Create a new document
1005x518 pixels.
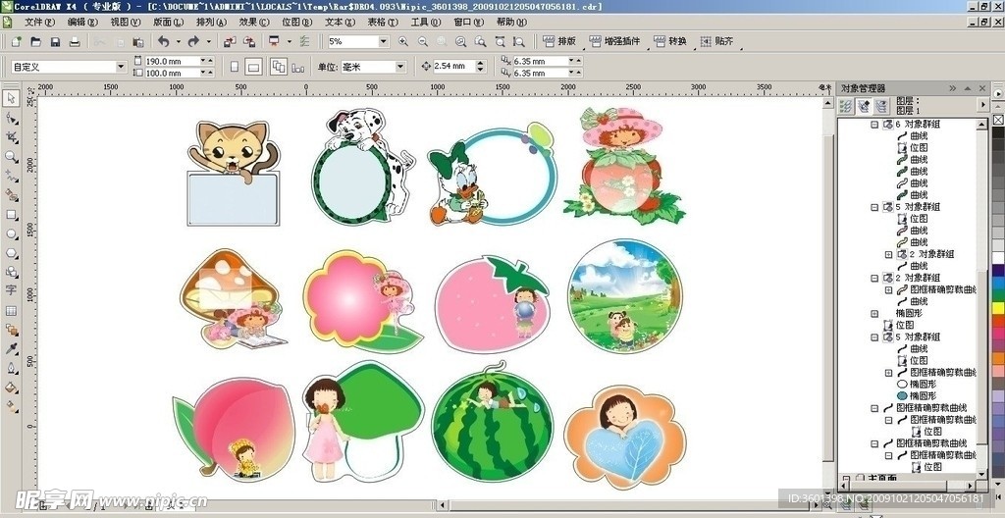tap(16, 41)
